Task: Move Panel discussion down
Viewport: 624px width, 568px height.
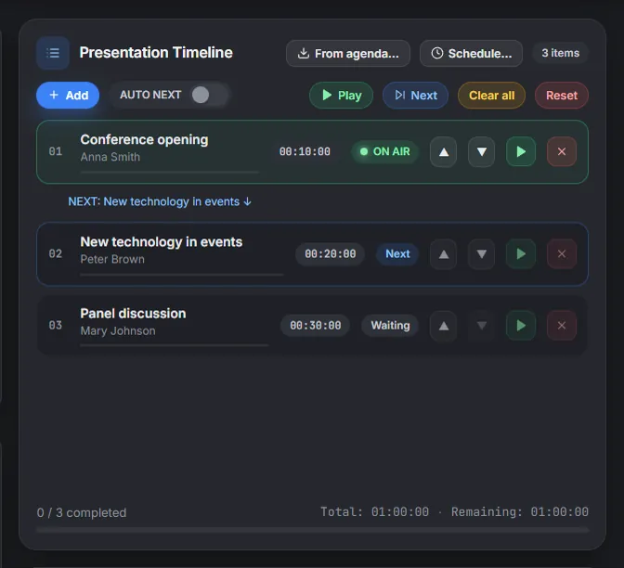Action: click(482, 326)
